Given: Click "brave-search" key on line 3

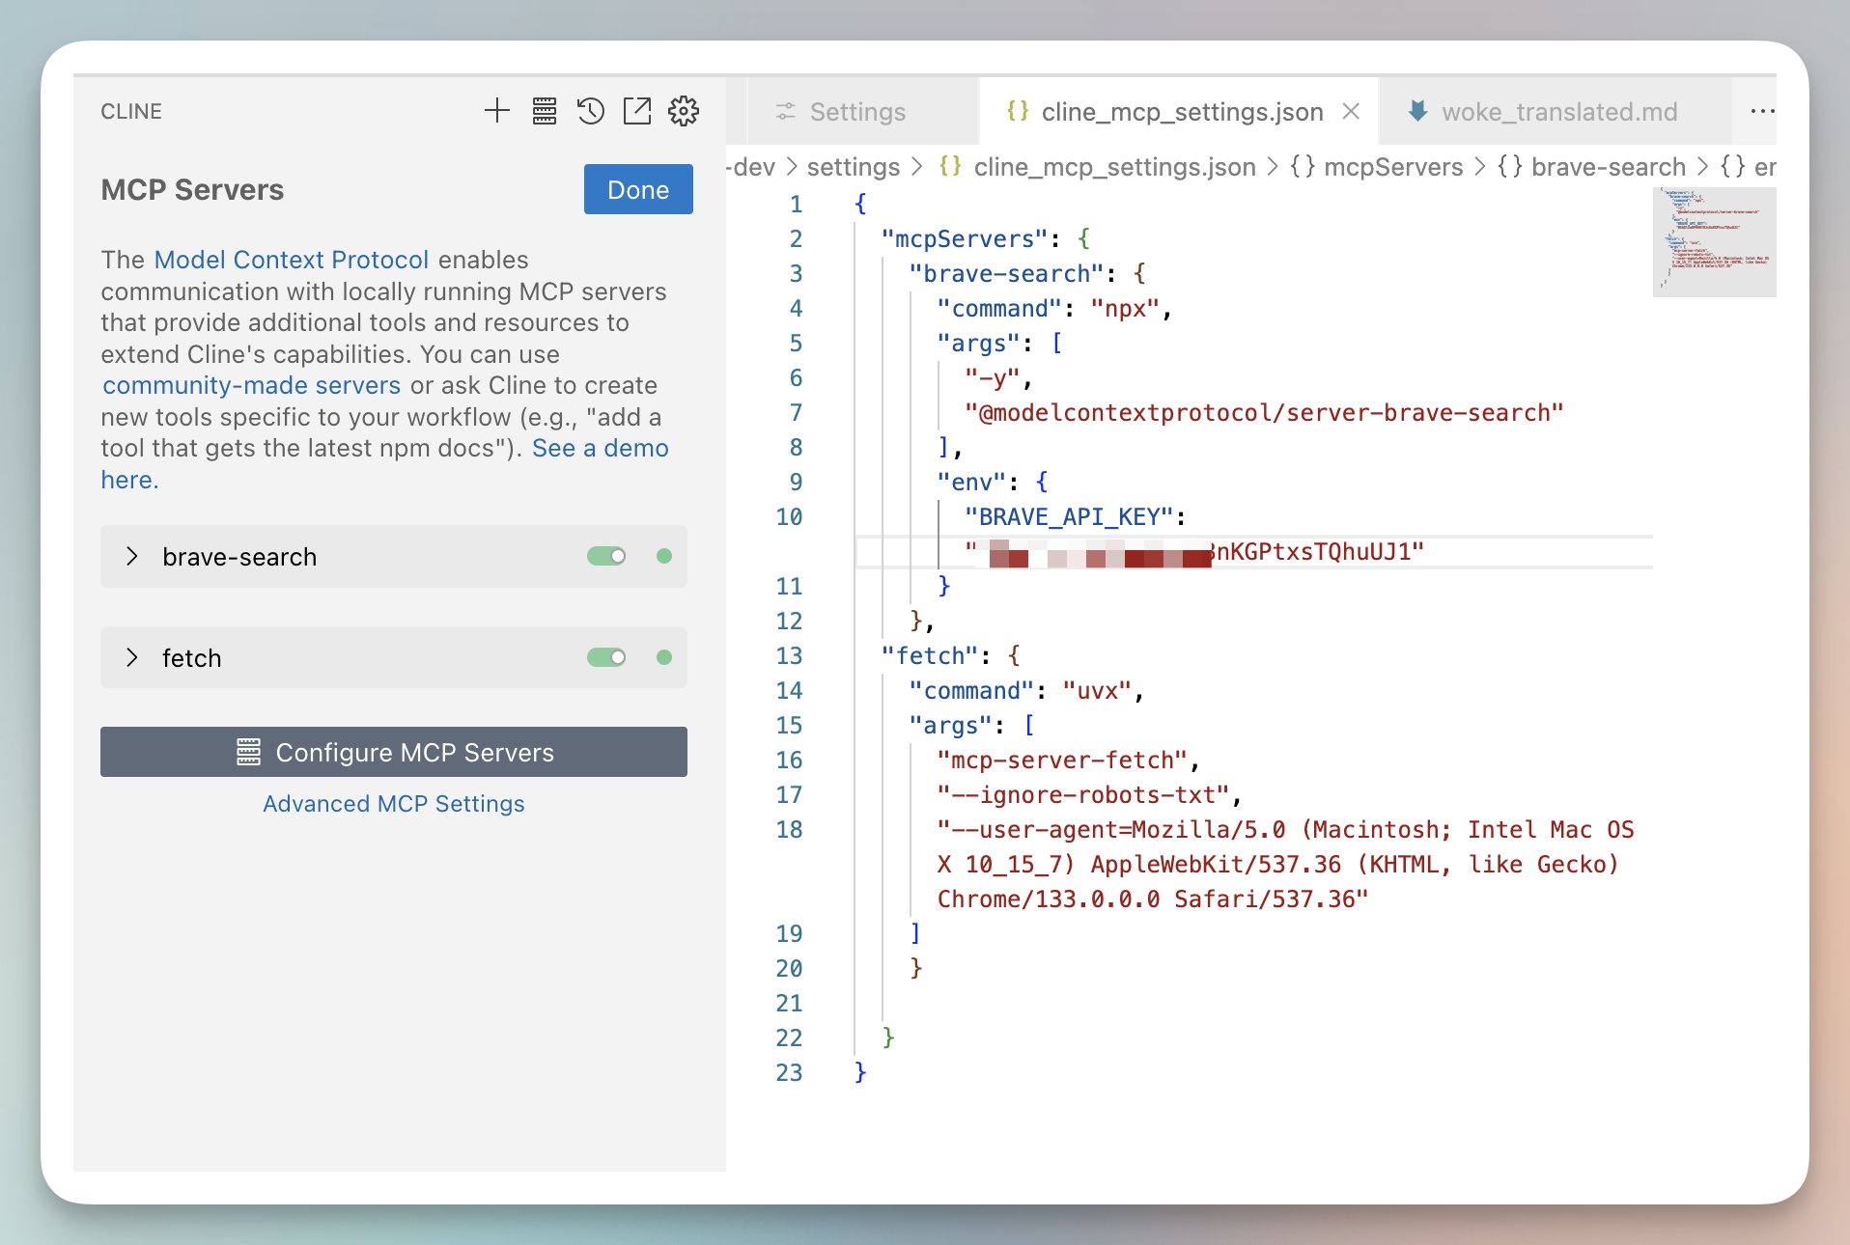Looking at the screenshot, I should (x=1007, y=274).
